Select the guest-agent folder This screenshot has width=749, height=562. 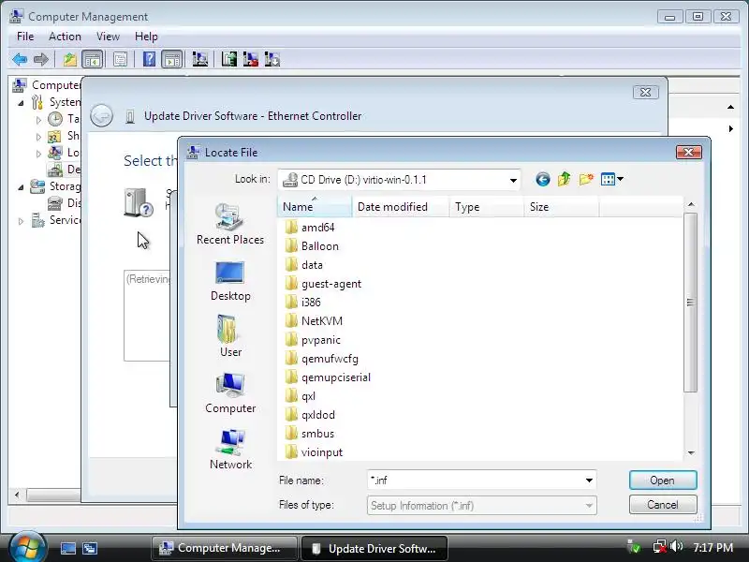[323, 284]
